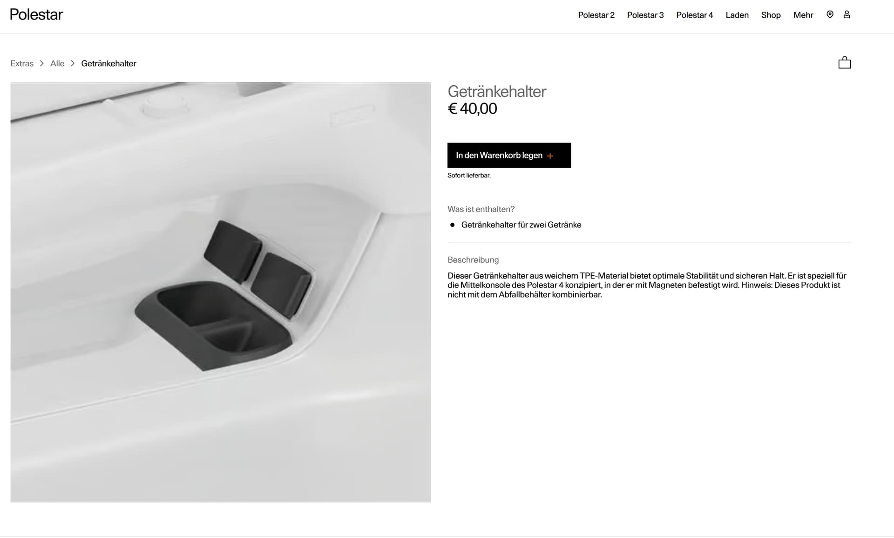Go to the Shop section
The width and height of the screenshot is (894, 538).
click(x=771, y=15)
